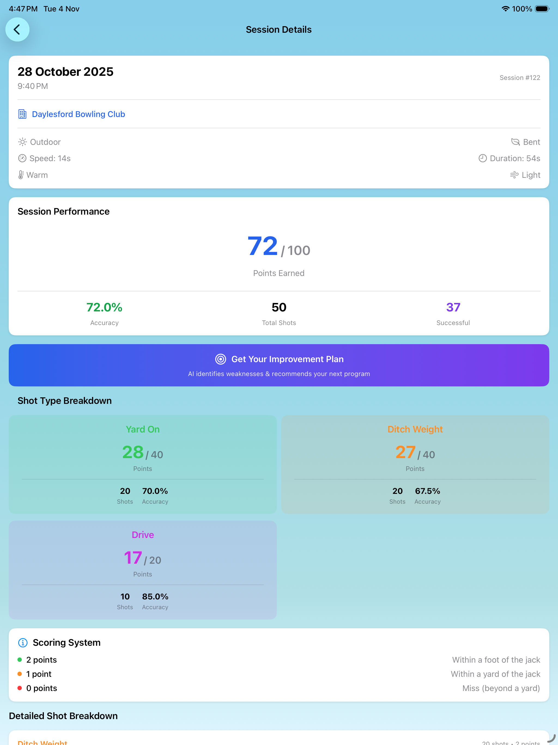Tap the 9:40 PM session time
558x745 pixels.
33,86
